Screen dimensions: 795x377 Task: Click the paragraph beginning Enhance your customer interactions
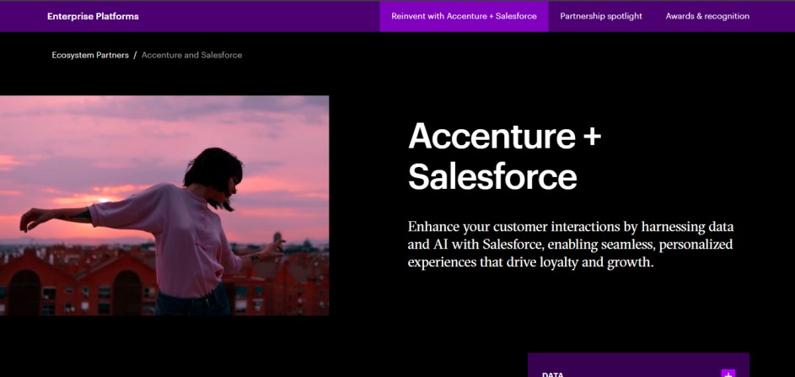coord(571,245)
